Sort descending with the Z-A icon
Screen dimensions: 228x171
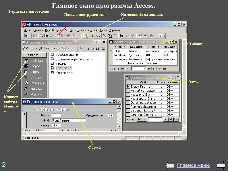tap(98, 36)
